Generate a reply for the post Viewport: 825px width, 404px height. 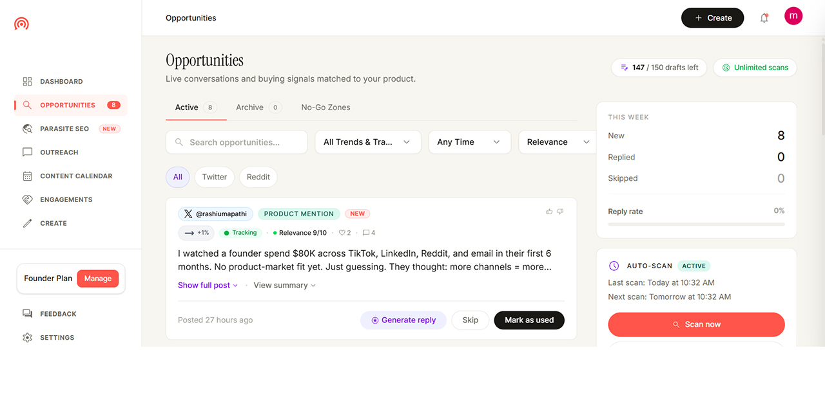pos(403,320)
